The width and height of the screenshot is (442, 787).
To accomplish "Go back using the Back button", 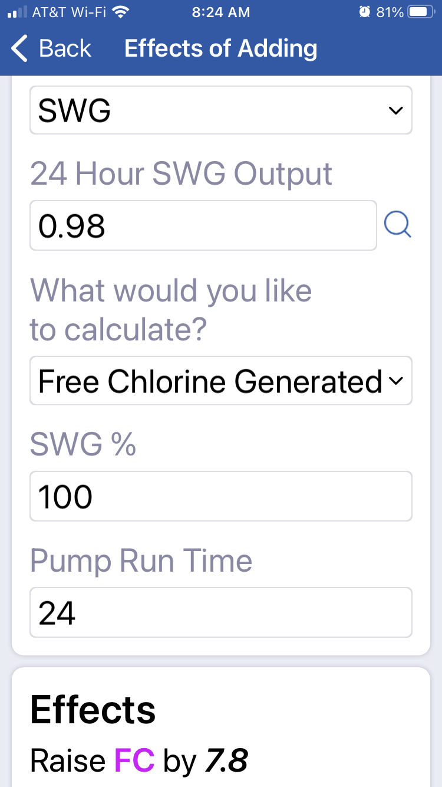I will coord(51,48).
